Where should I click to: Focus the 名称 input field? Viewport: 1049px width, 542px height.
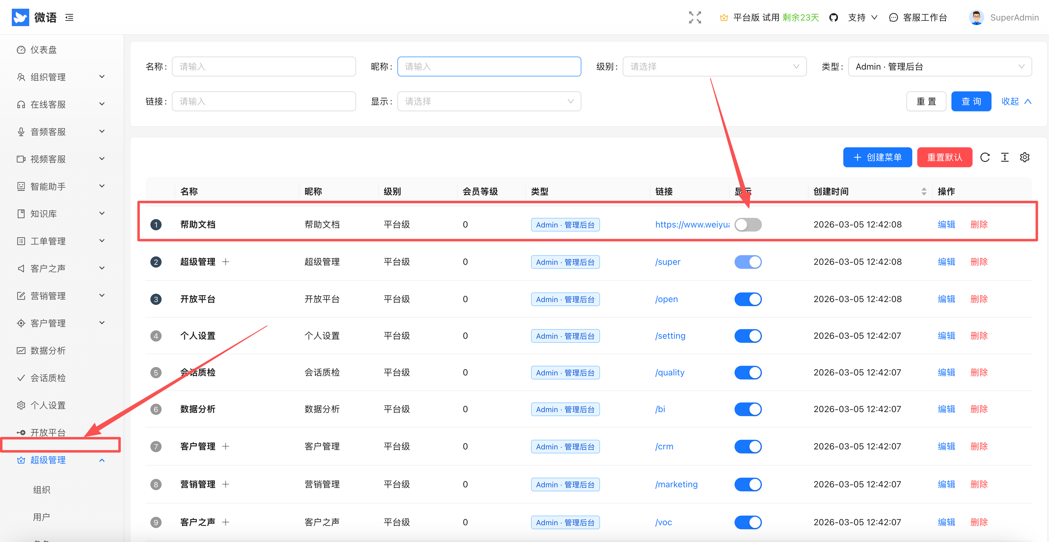[x=263, y=67]
